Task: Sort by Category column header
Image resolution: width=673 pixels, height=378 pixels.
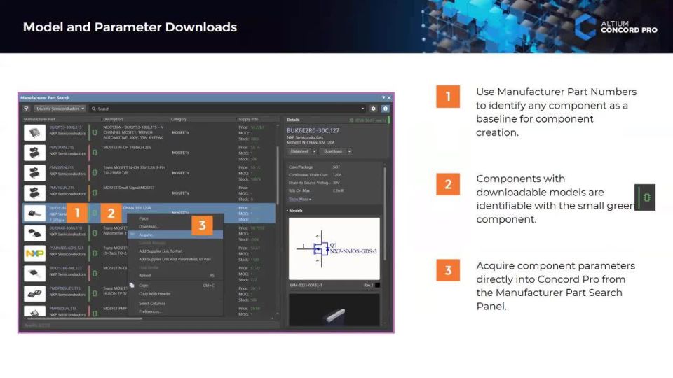Action: tap(179, 119)
